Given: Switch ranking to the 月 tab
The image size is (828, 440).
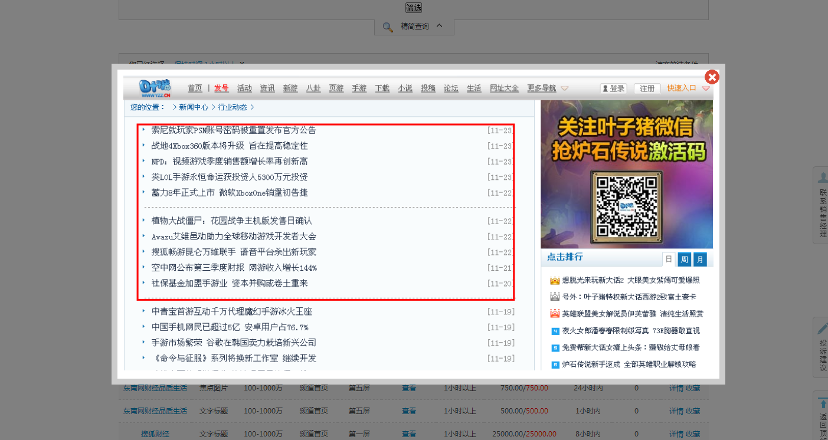Looking at the screenshot, I should [699, 259].
